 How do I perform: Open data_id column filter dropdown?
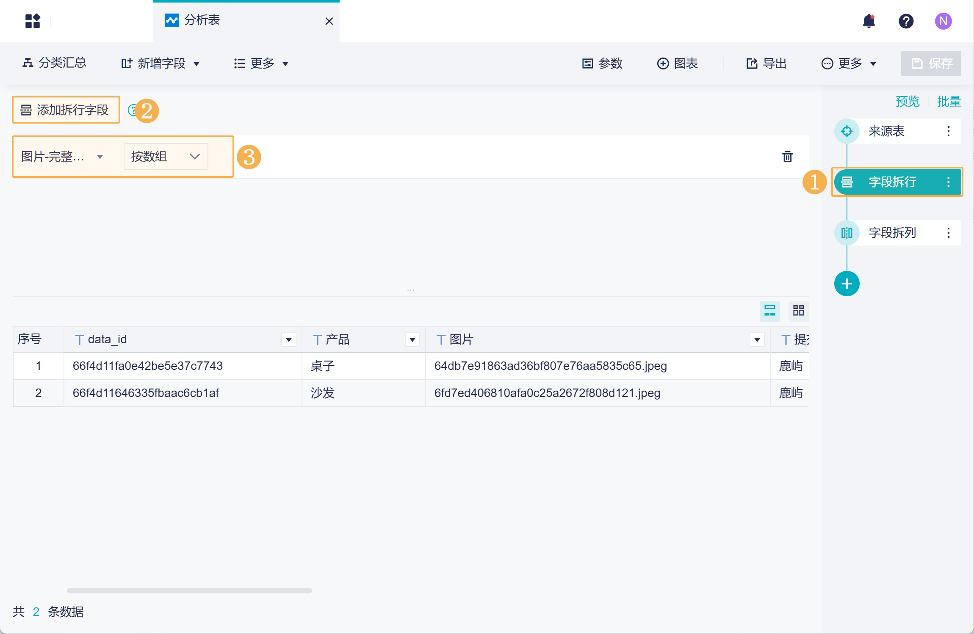tap(288, 339)
